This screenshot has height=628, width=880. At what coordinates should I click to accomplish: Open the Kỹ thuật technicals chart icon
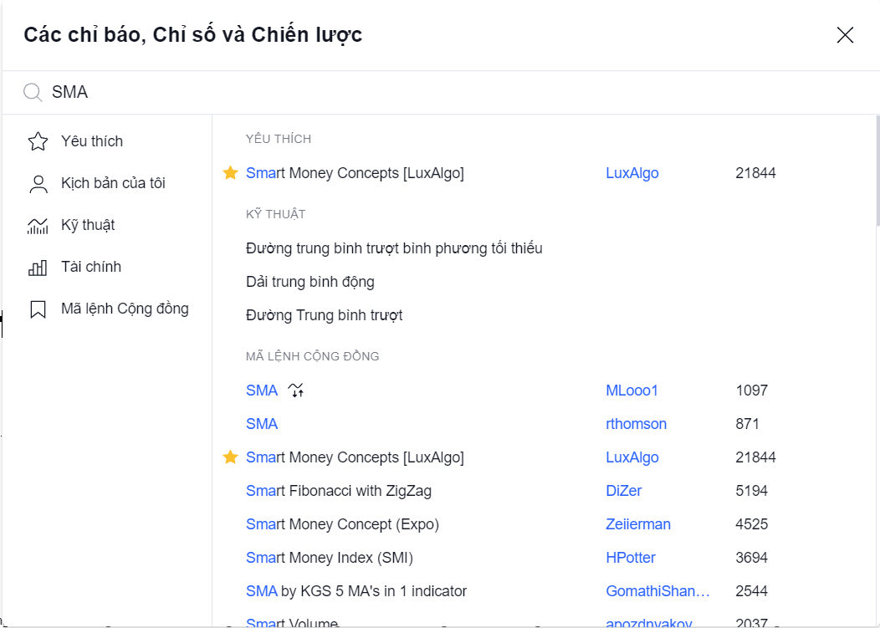click(x=38, y=226)
